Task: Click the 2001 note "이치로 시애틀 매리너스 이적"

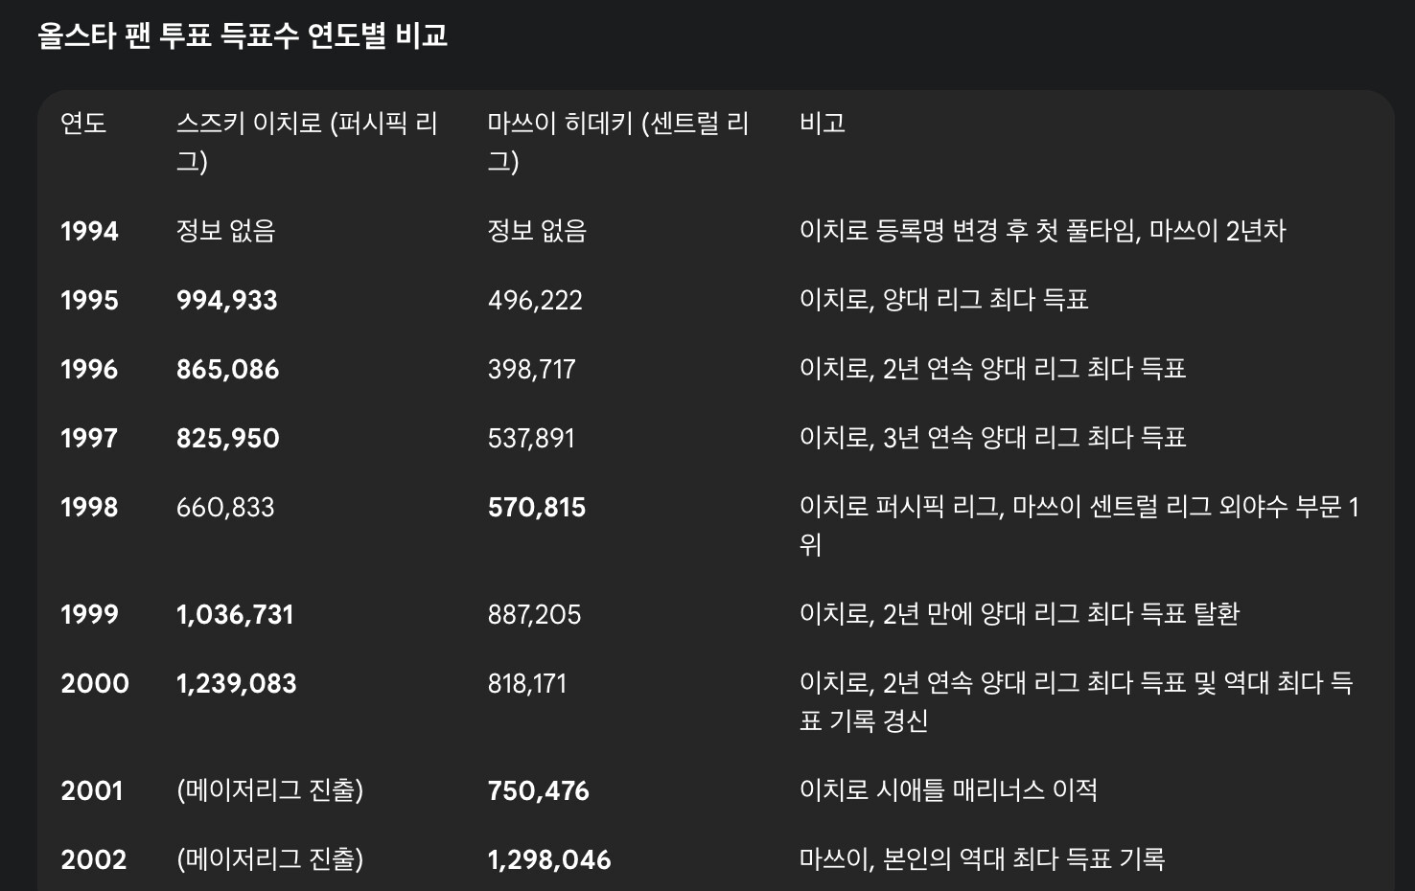Action: click(x=948, y=790)
